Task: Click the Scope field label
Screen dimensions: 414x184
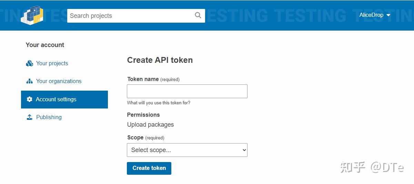Action: coord(135,137)
